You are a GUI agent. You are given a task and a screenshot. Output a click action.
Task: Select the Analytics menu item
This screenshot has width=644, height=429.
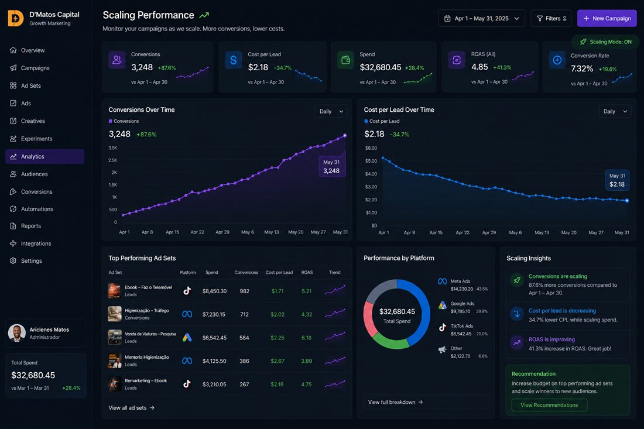point(44,156)
